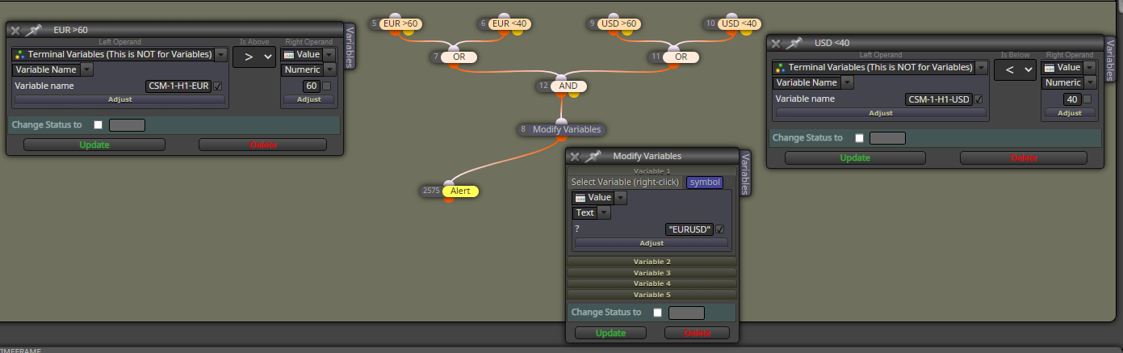The image size is (1123, 353).
Task: Open the Is Below operator dropdown
Action: [x=1015, y=69]
